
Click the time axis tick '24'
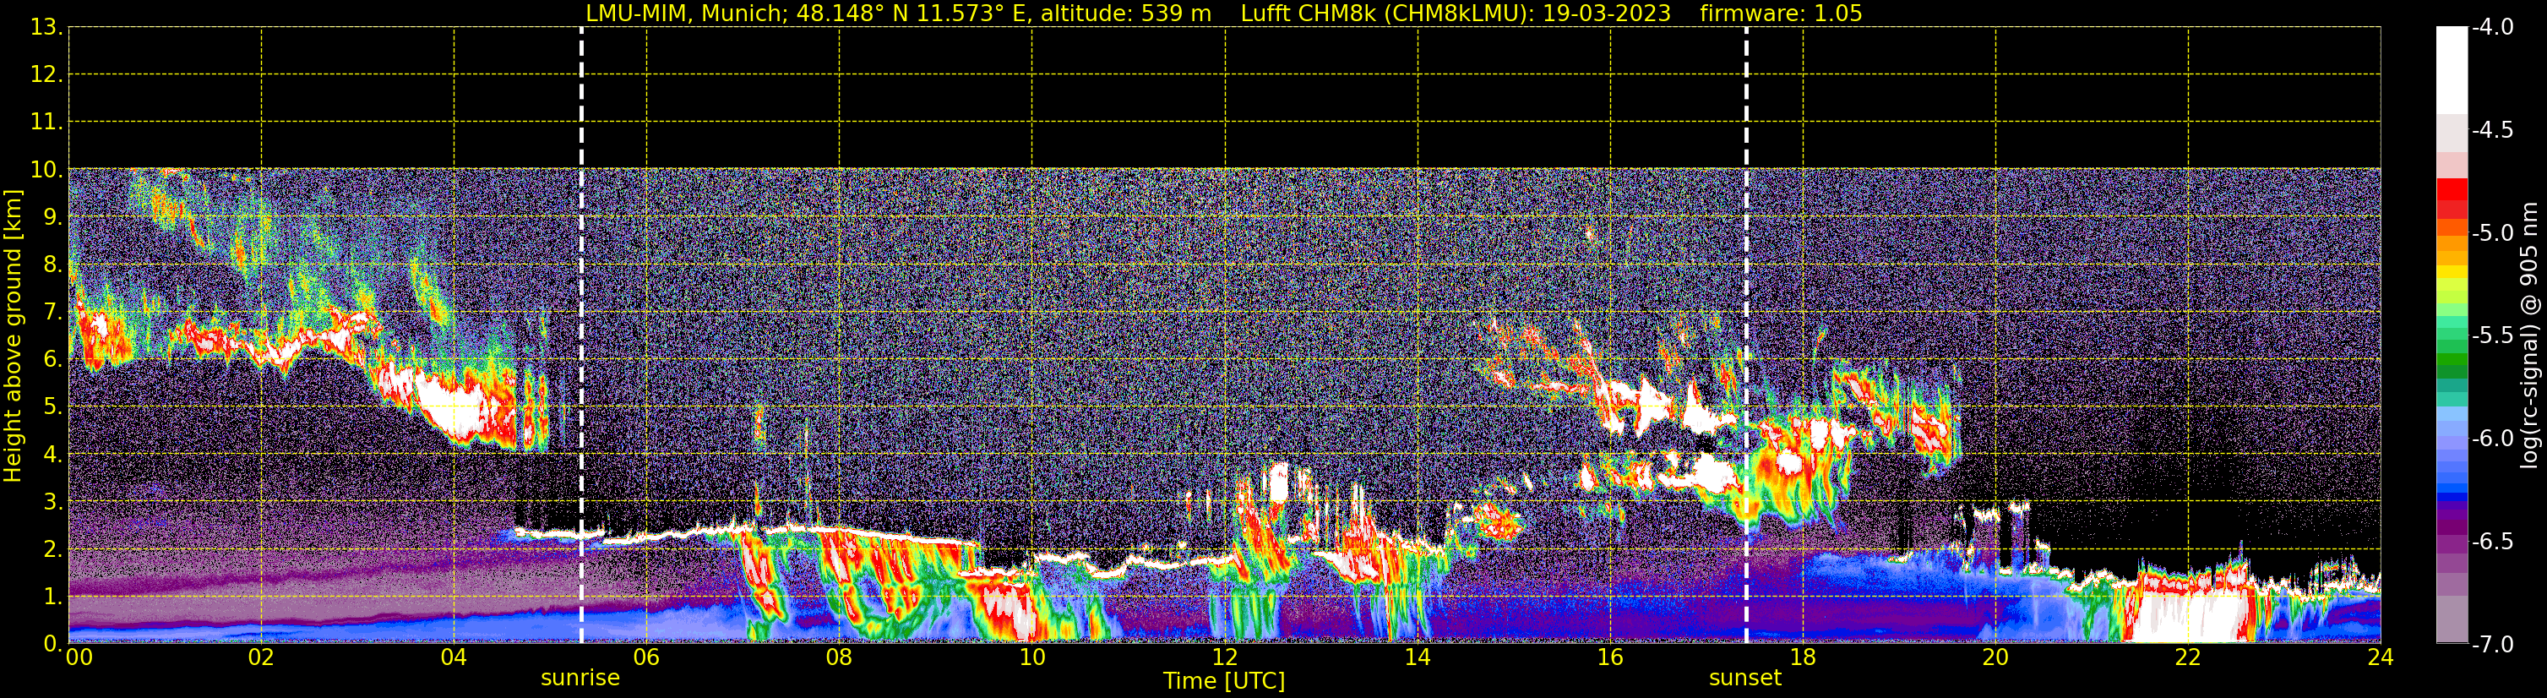click(x=2380, y=657)
